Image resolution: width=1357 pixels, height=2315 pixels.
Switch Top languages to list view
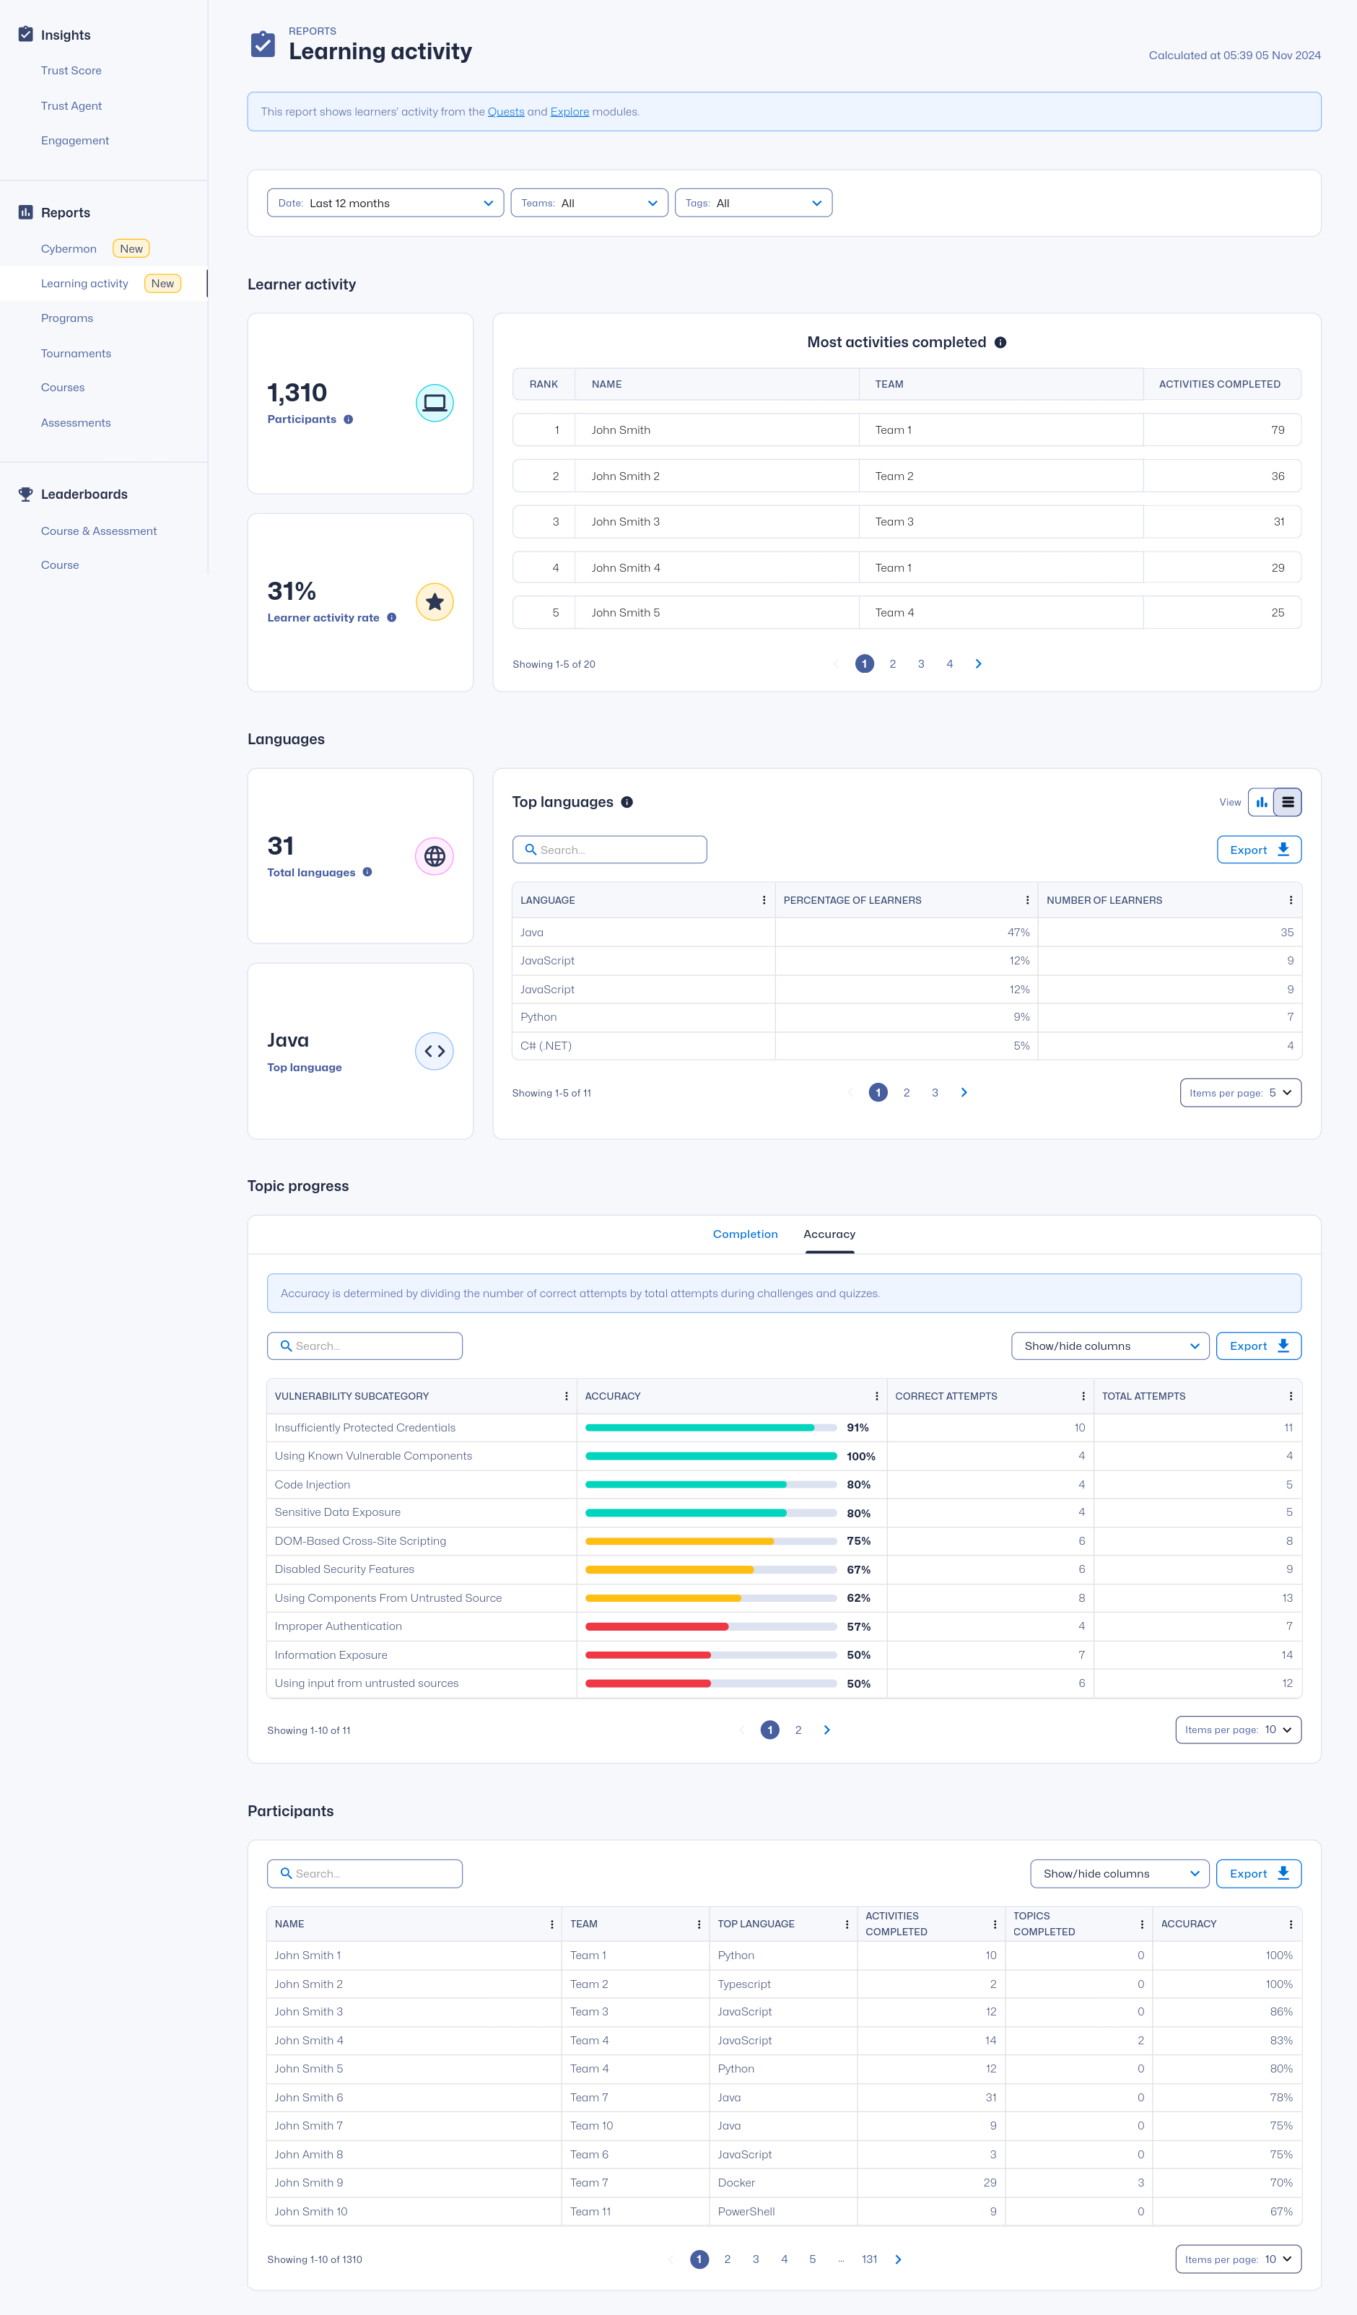click(x=1287, y=803)
